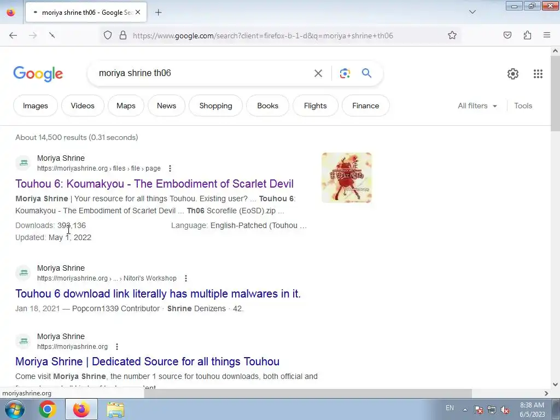Open 'Touhou 6 download link literally has multiple malwares' result
This screenshot has height=420, width=560.
coord(158,294)
